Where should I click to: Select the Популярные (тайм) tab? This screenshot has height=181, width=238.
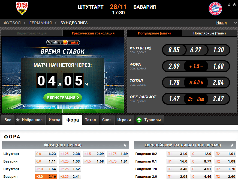pyautogui.click(x=209, y=33)
